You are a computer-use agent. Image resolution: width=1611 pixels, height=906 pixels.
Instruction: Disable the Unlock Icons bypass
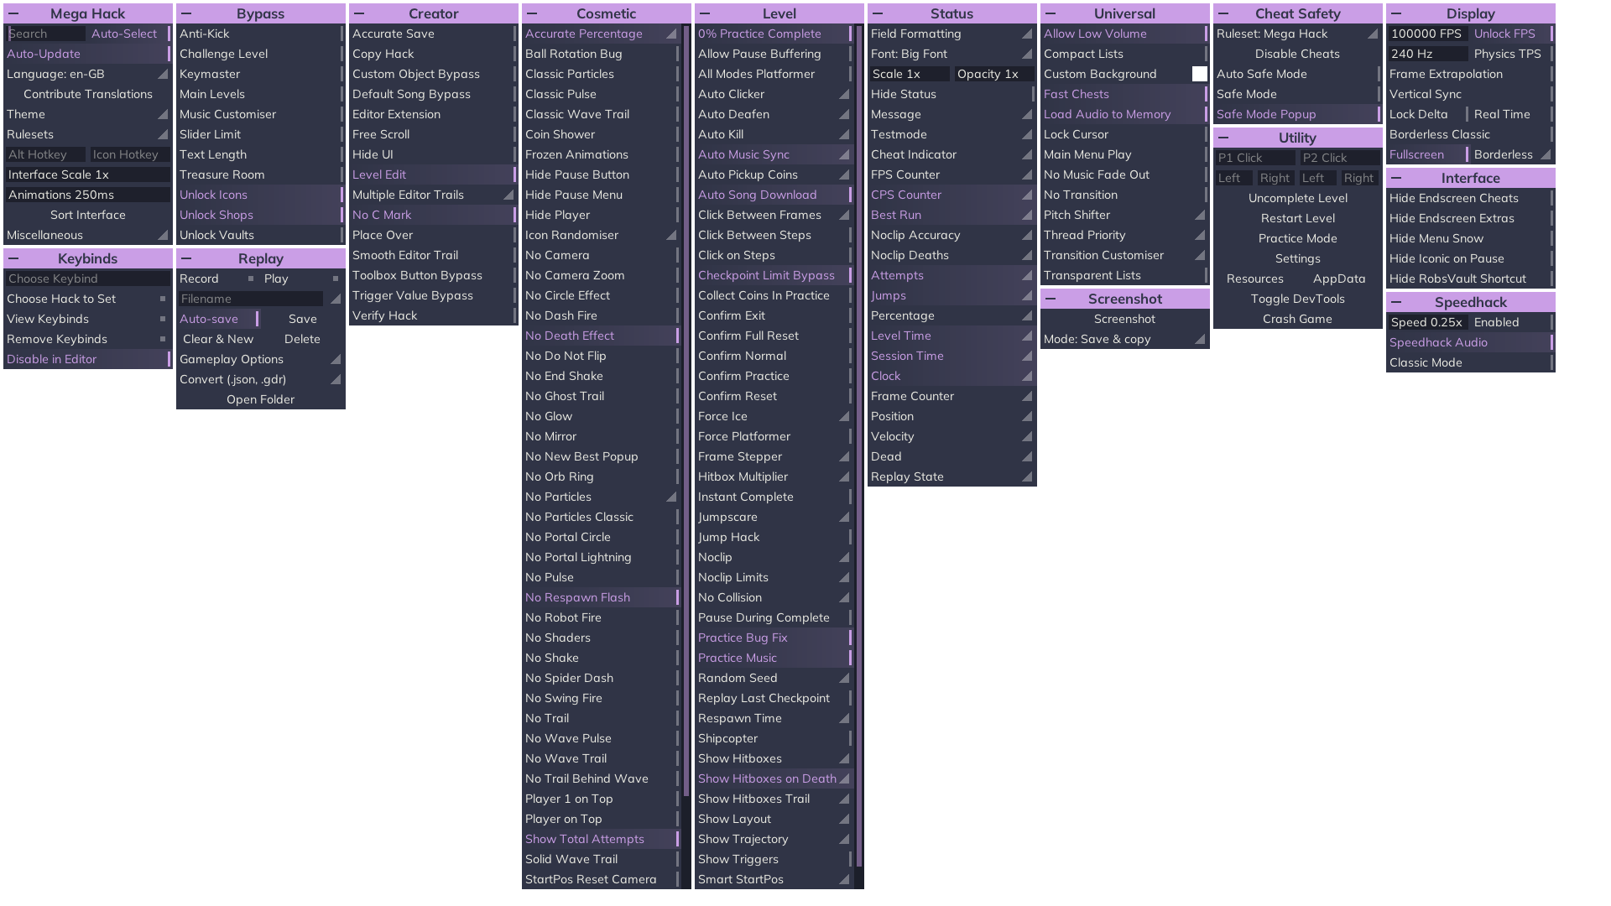point(260,195)
